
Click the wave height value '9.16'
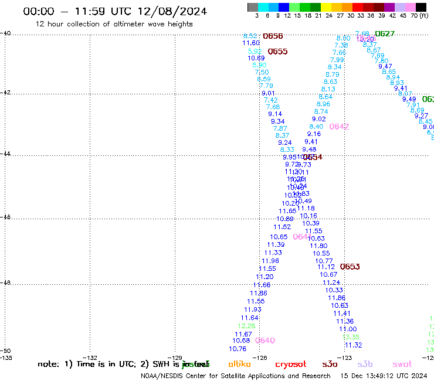tap(314, 134)
